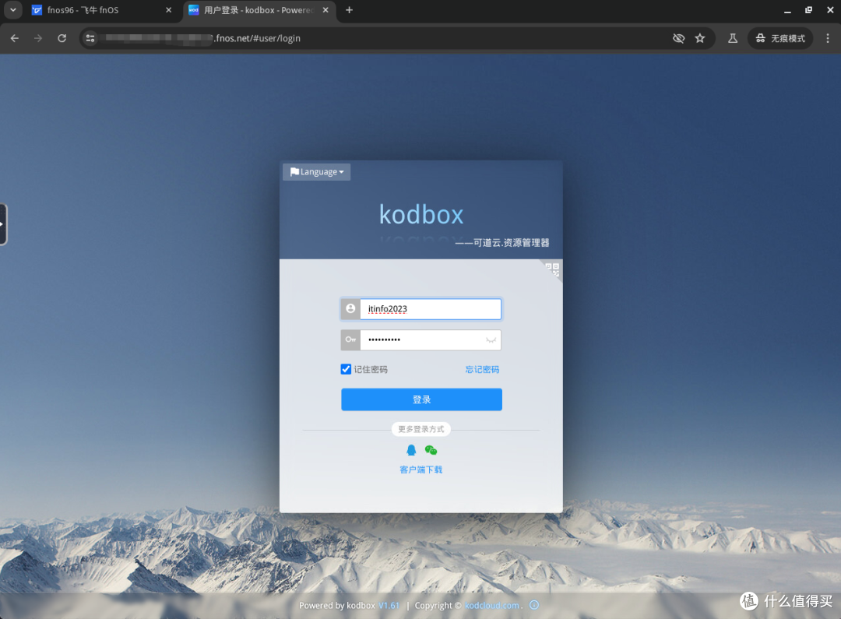Sign in with the WeChat icon
This screenshot has width=841, height=619.
tap(431, 450)
